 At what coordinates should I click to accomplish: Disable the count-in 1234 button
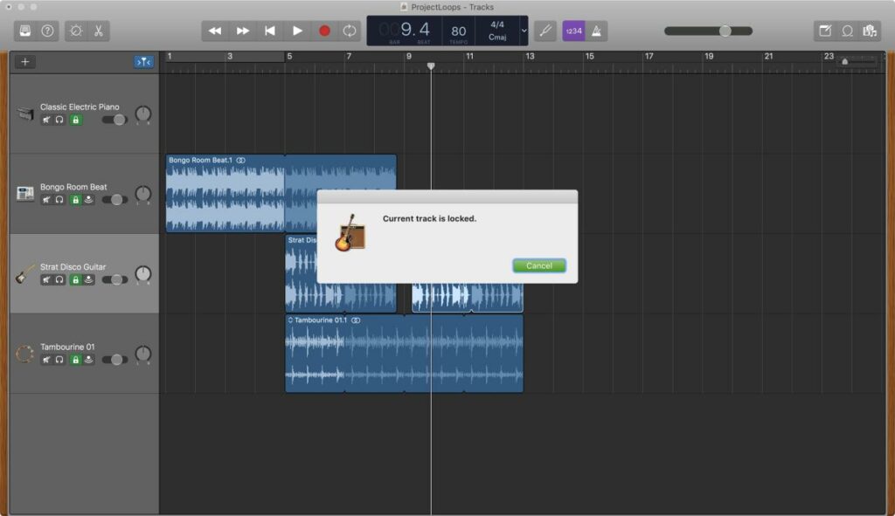[573, 31]
